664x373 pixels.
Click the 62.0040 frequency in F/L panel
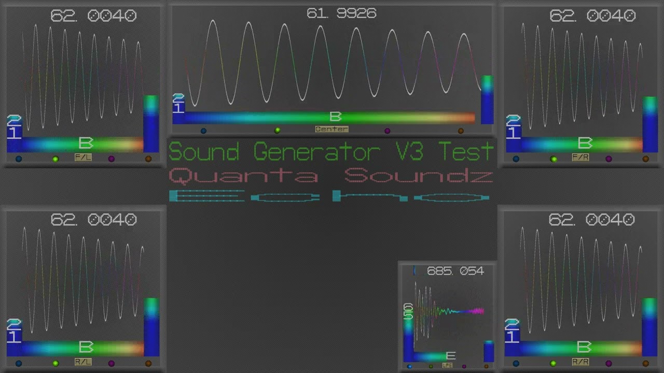pos(93,16)
